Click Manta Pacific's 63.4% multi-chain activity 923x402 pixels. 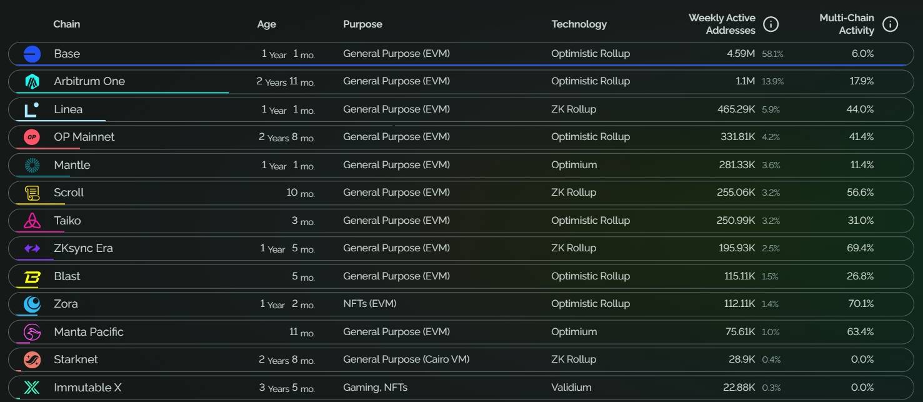pyautogui.click(x=861, y=332)
